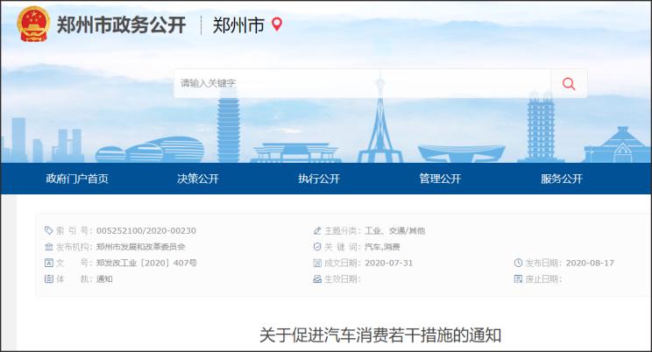Viewport: 652px width, 352px height.
Task: Go to the 决策公开 navigation tab
Action: click(x=198, y=179)
